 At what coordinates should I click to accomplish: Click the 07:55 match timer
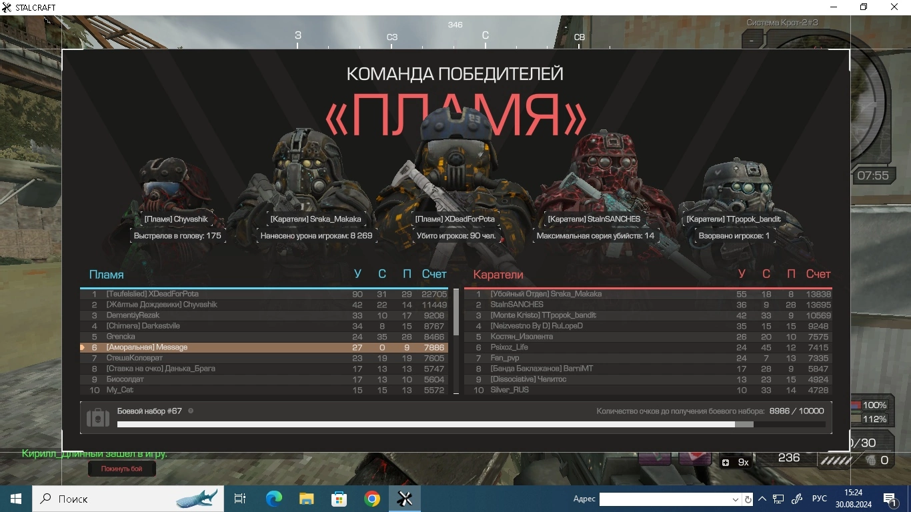click(x=873, y=176)
